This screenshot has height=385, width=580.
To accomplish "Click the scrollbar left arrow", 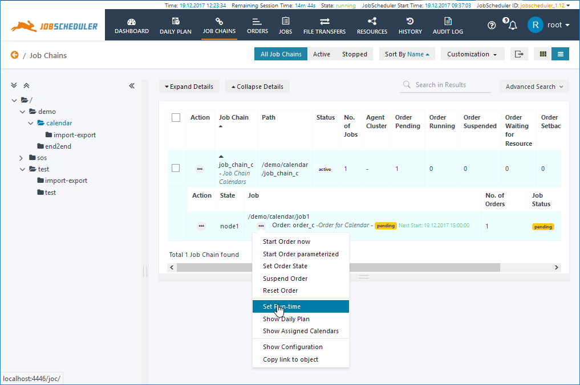I will click(x=172, y=268).
